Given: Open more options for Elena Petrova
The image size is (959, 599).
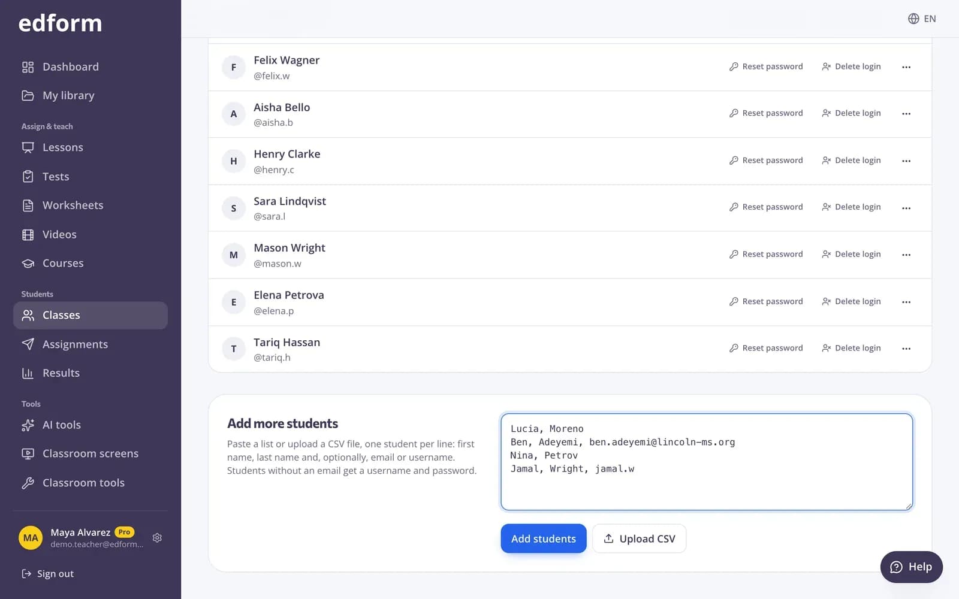Looking at the screenshot, I should (x=906, y=302).
